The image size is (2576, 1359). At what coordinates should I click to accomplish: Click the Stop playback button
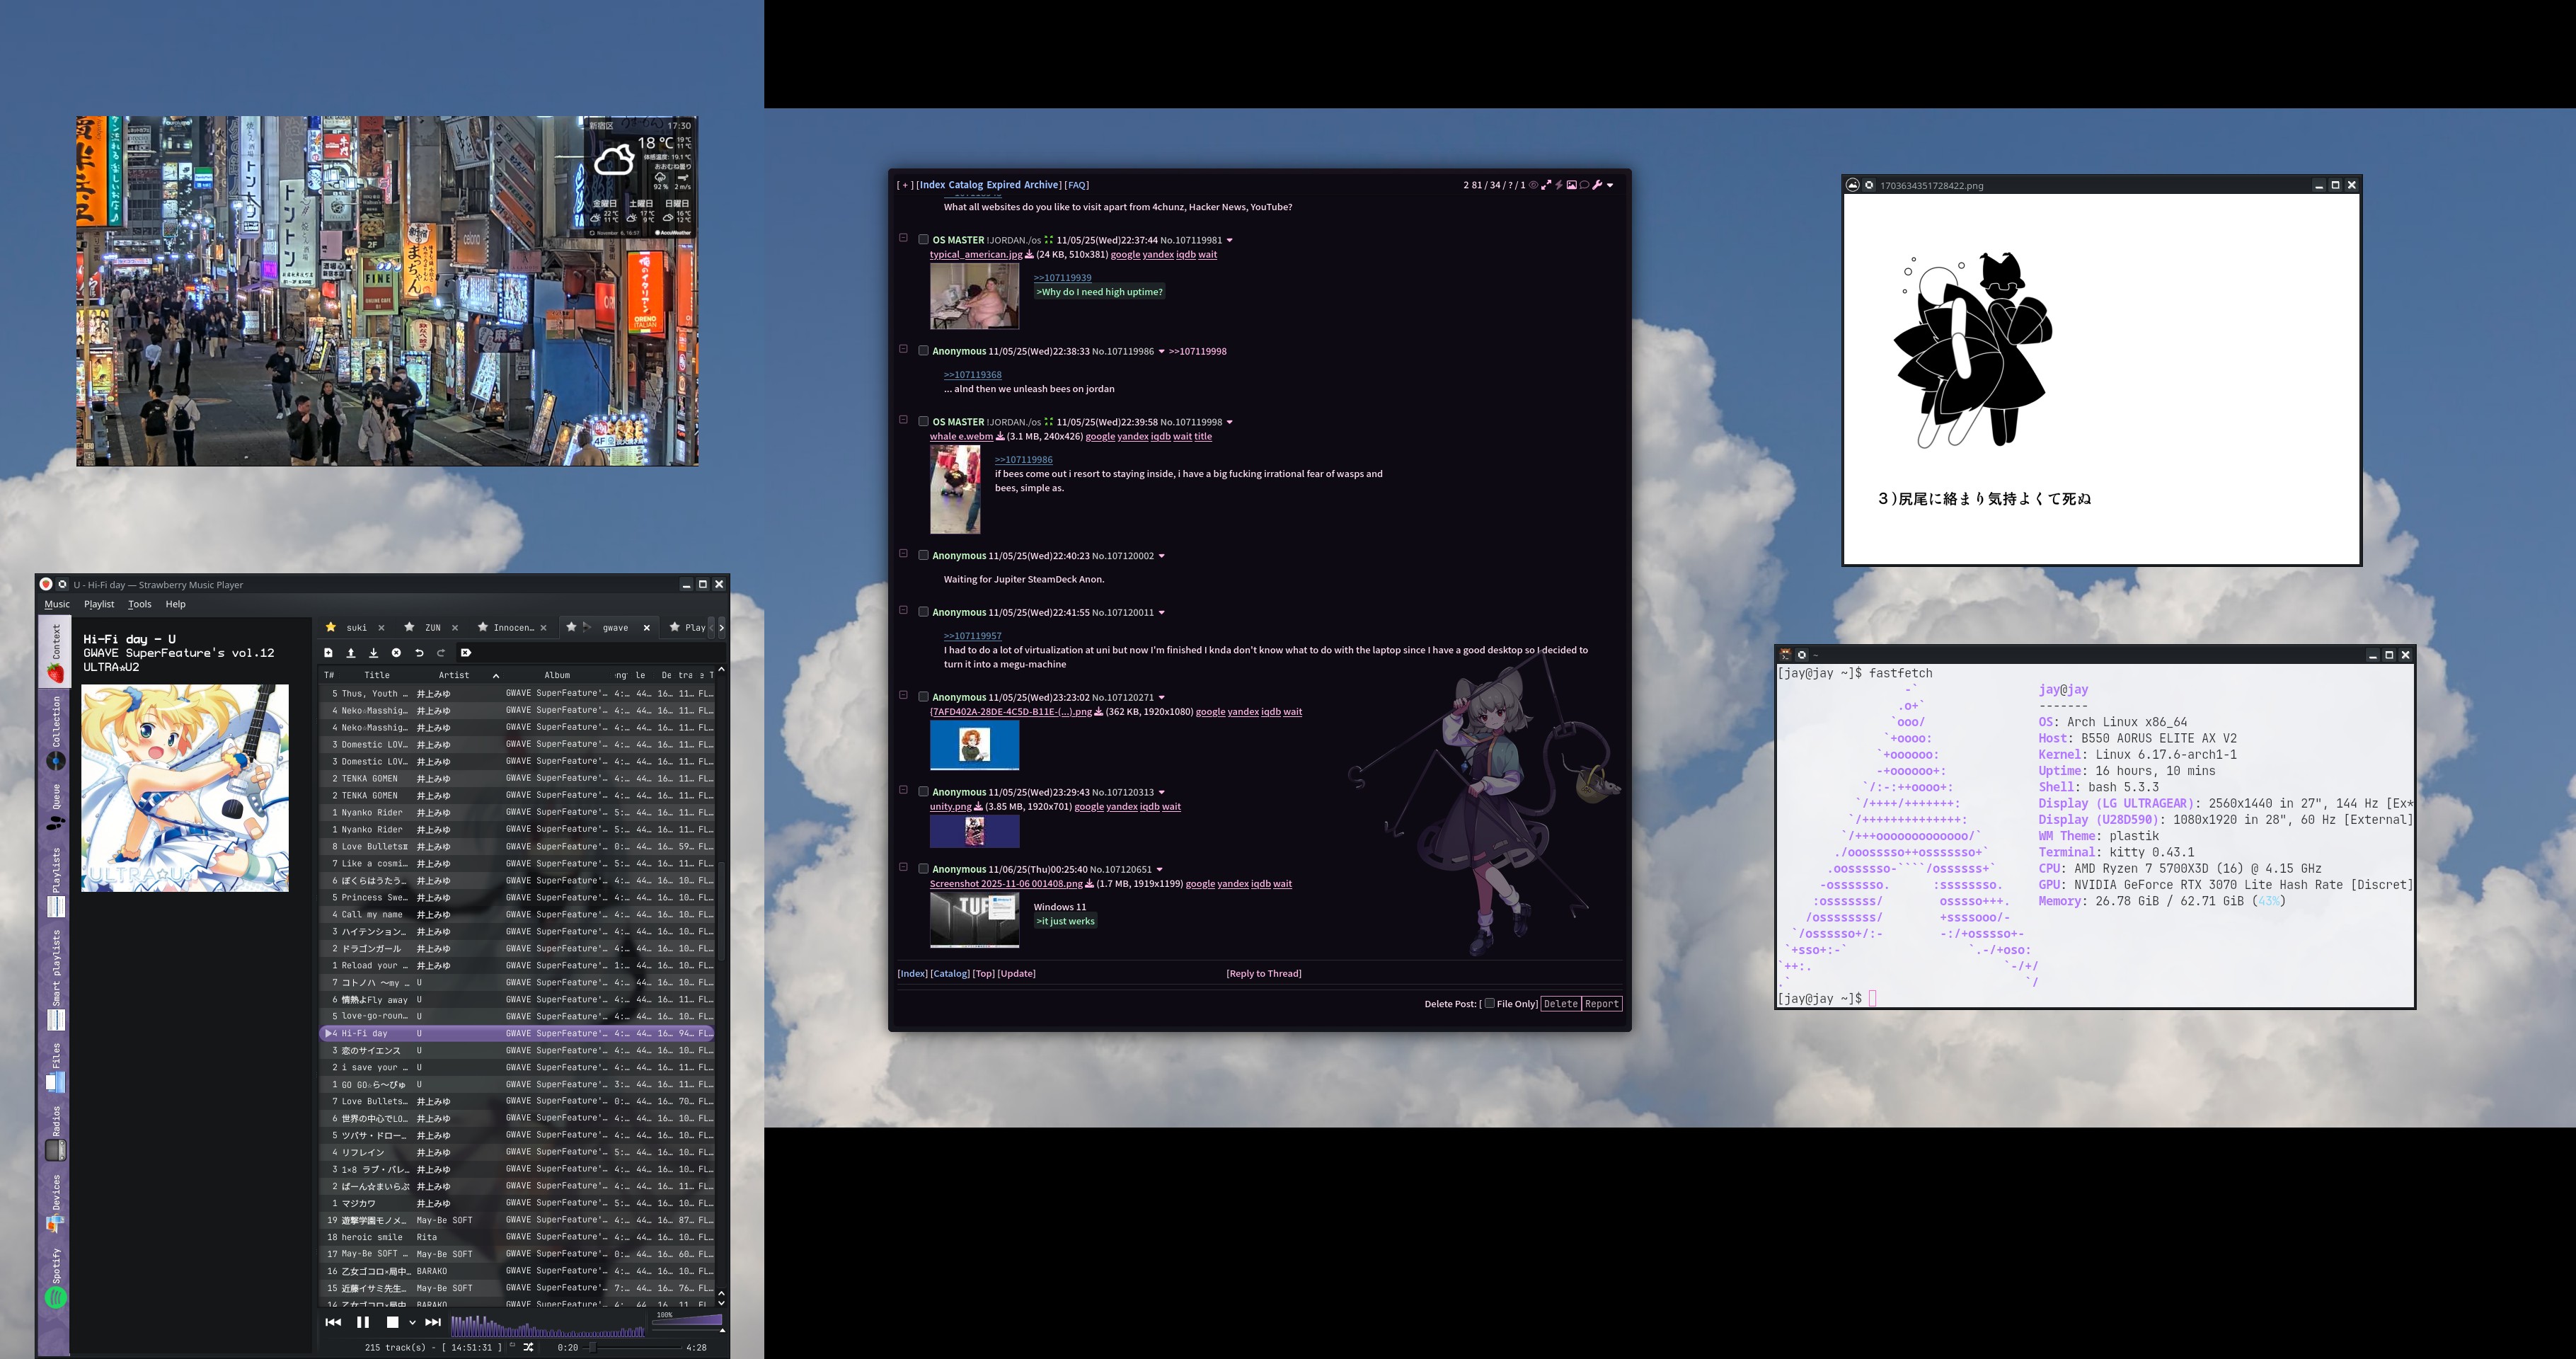pyautogui.click(x=392, y=1322)
